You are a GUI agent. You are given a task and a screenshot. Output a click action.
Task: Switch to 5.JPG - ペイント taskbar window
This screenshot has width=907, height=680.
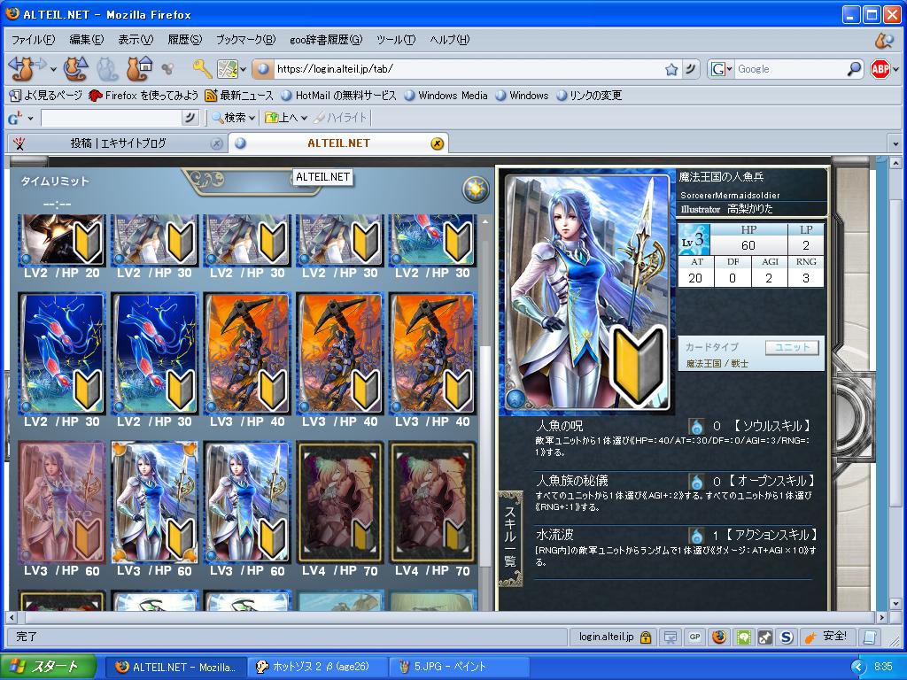tap(460, 667)
